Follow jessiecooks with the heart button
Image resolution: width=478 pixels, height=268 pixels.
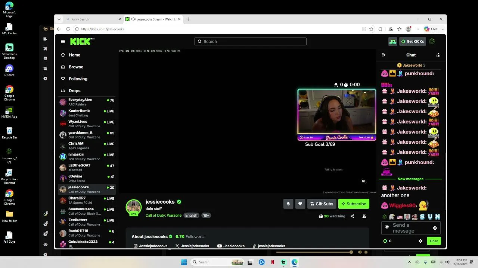[300, 204]
